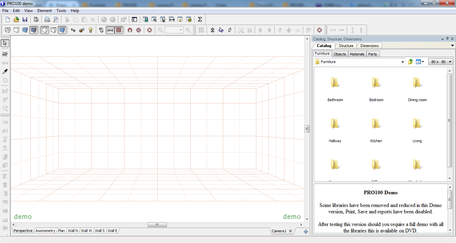Create a new project with the blank page icon

click(x=7, y=19)
